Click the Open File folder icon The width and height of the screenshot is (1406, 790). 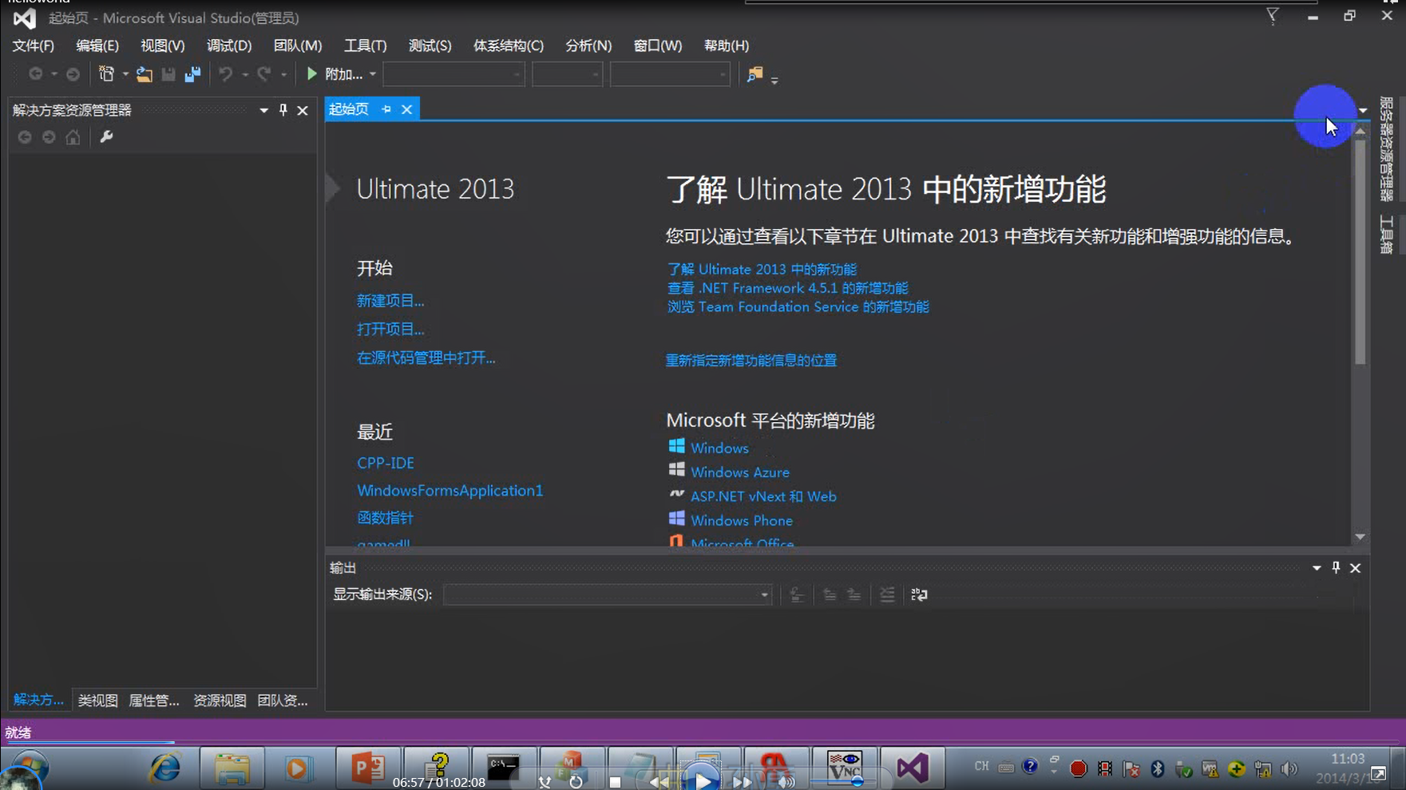pyautogui.click(x=144, y=74)
